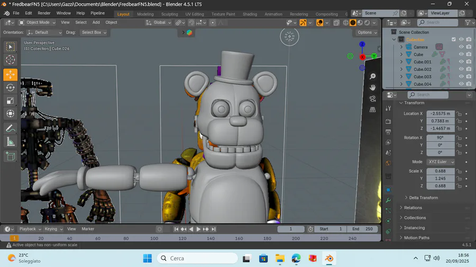Switch to solid viewport shading
Screen dimensions: 476x267
click(353, 23)
